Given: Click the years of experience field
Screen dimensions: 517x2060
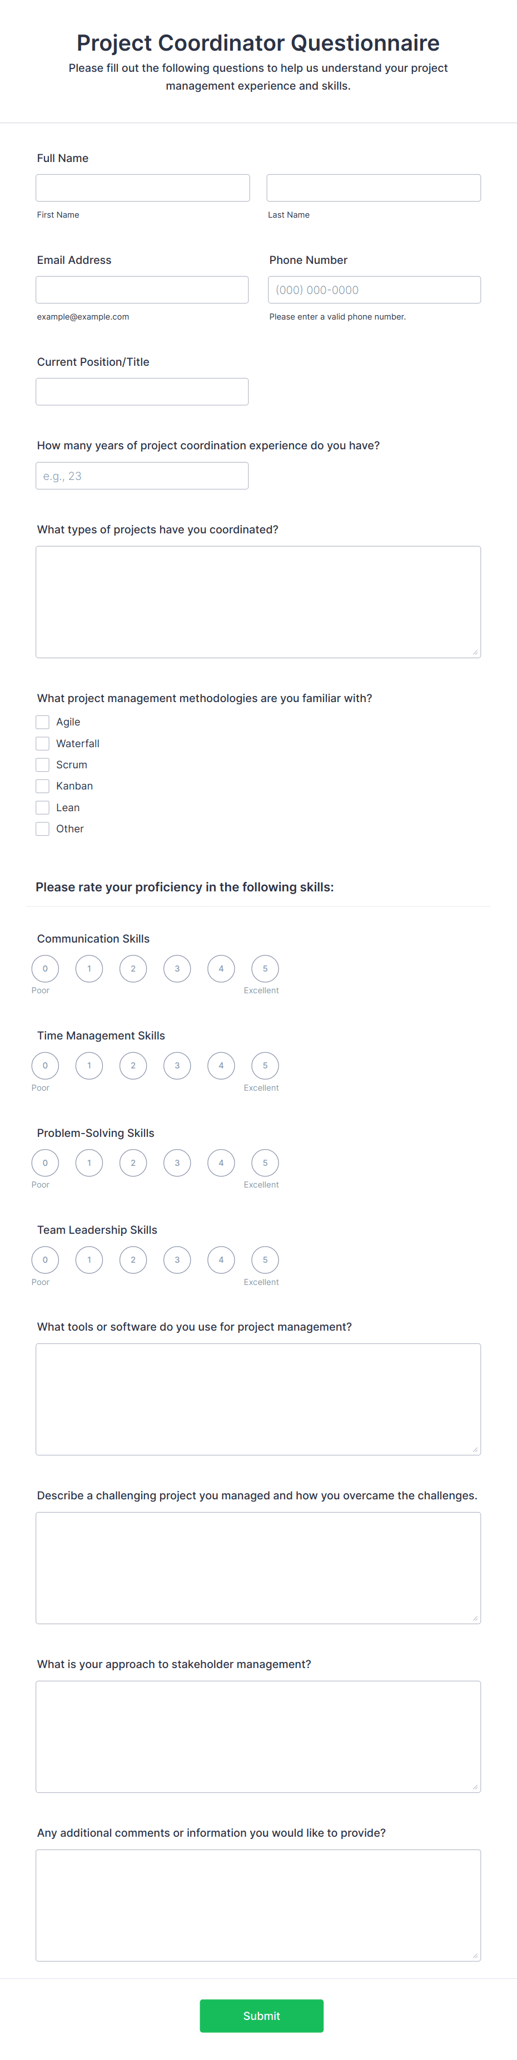Looking at the screenshot, I should [142, 475].
